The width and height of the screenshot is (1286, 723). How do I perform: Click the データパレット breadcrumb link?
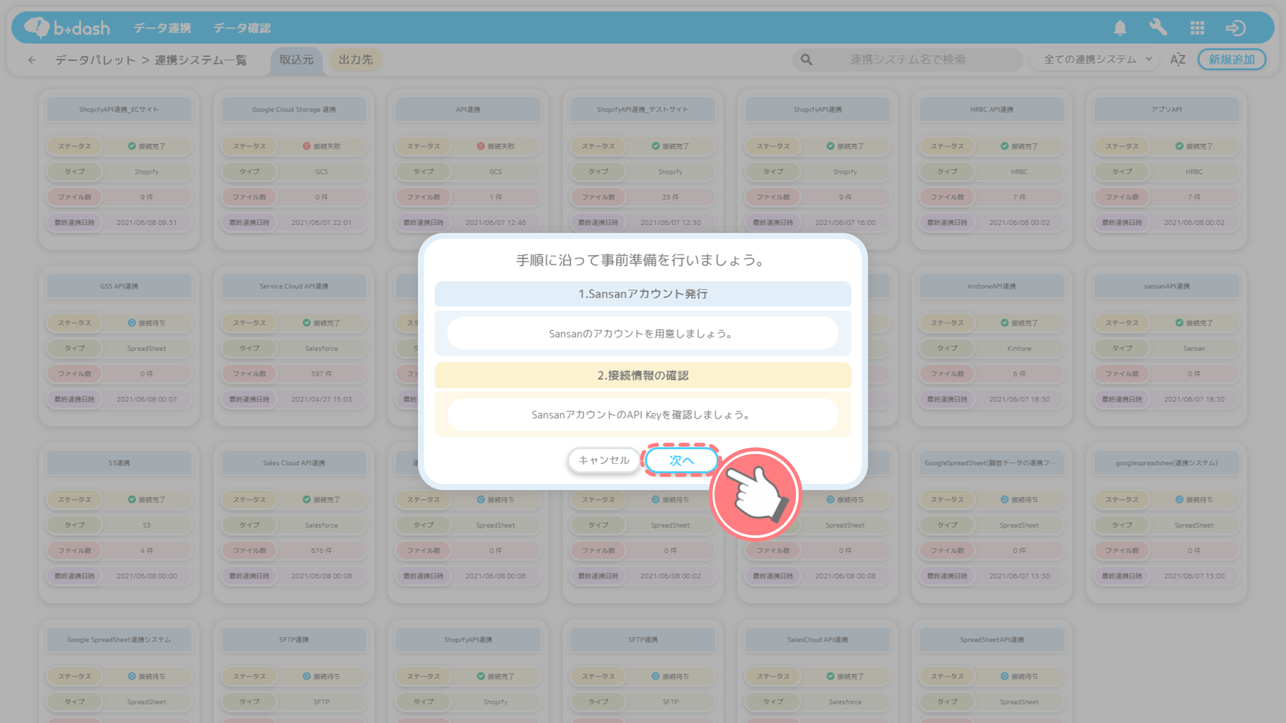95,60
